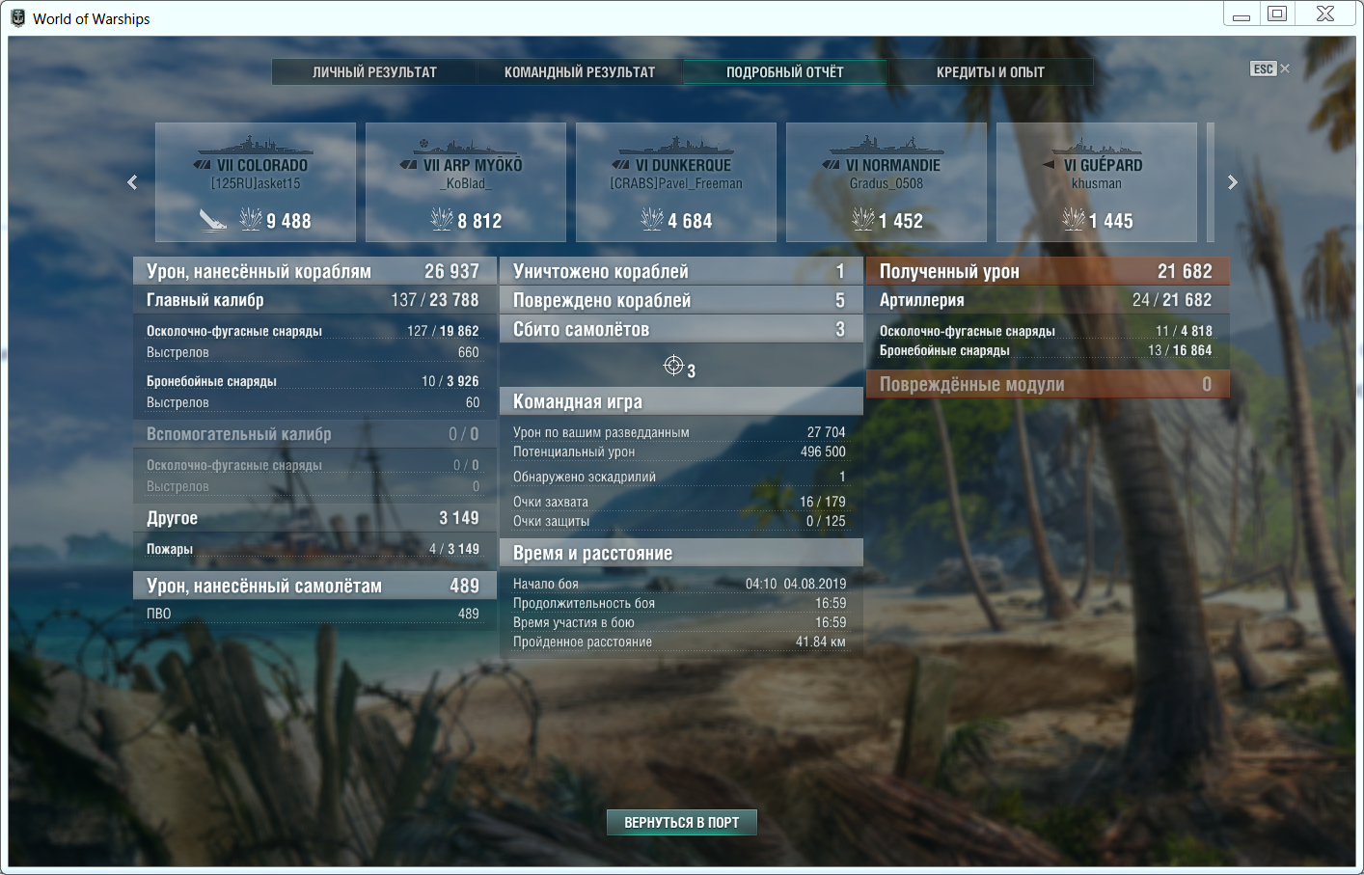This screenshot has height=875, width=1364.
Task: Collapse the Вспомогательный калибр section header
Action: [x=313, y=434]
